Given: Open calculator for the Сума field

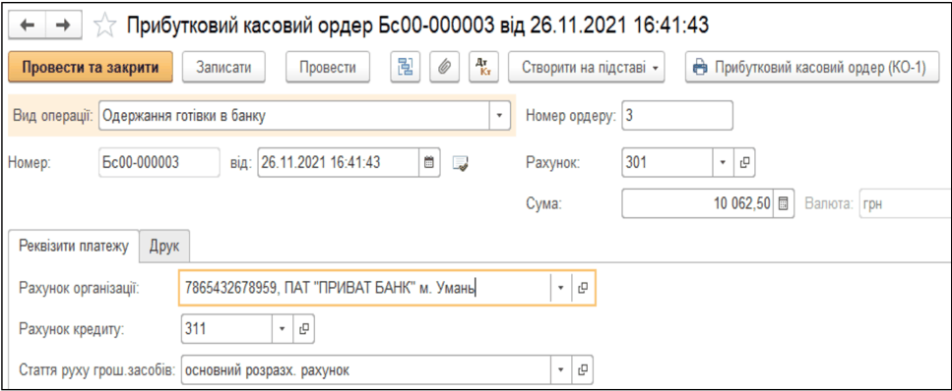Looking at the screenshot, I should coord(783,203).
